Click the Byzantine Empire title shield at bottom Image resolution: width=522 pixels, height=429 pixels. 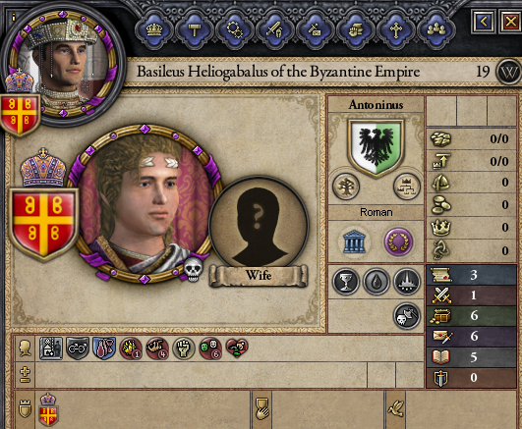tap(48, 409)
